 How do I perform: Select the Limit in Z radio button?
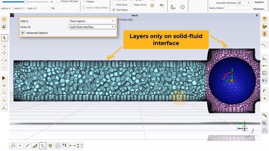click(25, 8)
